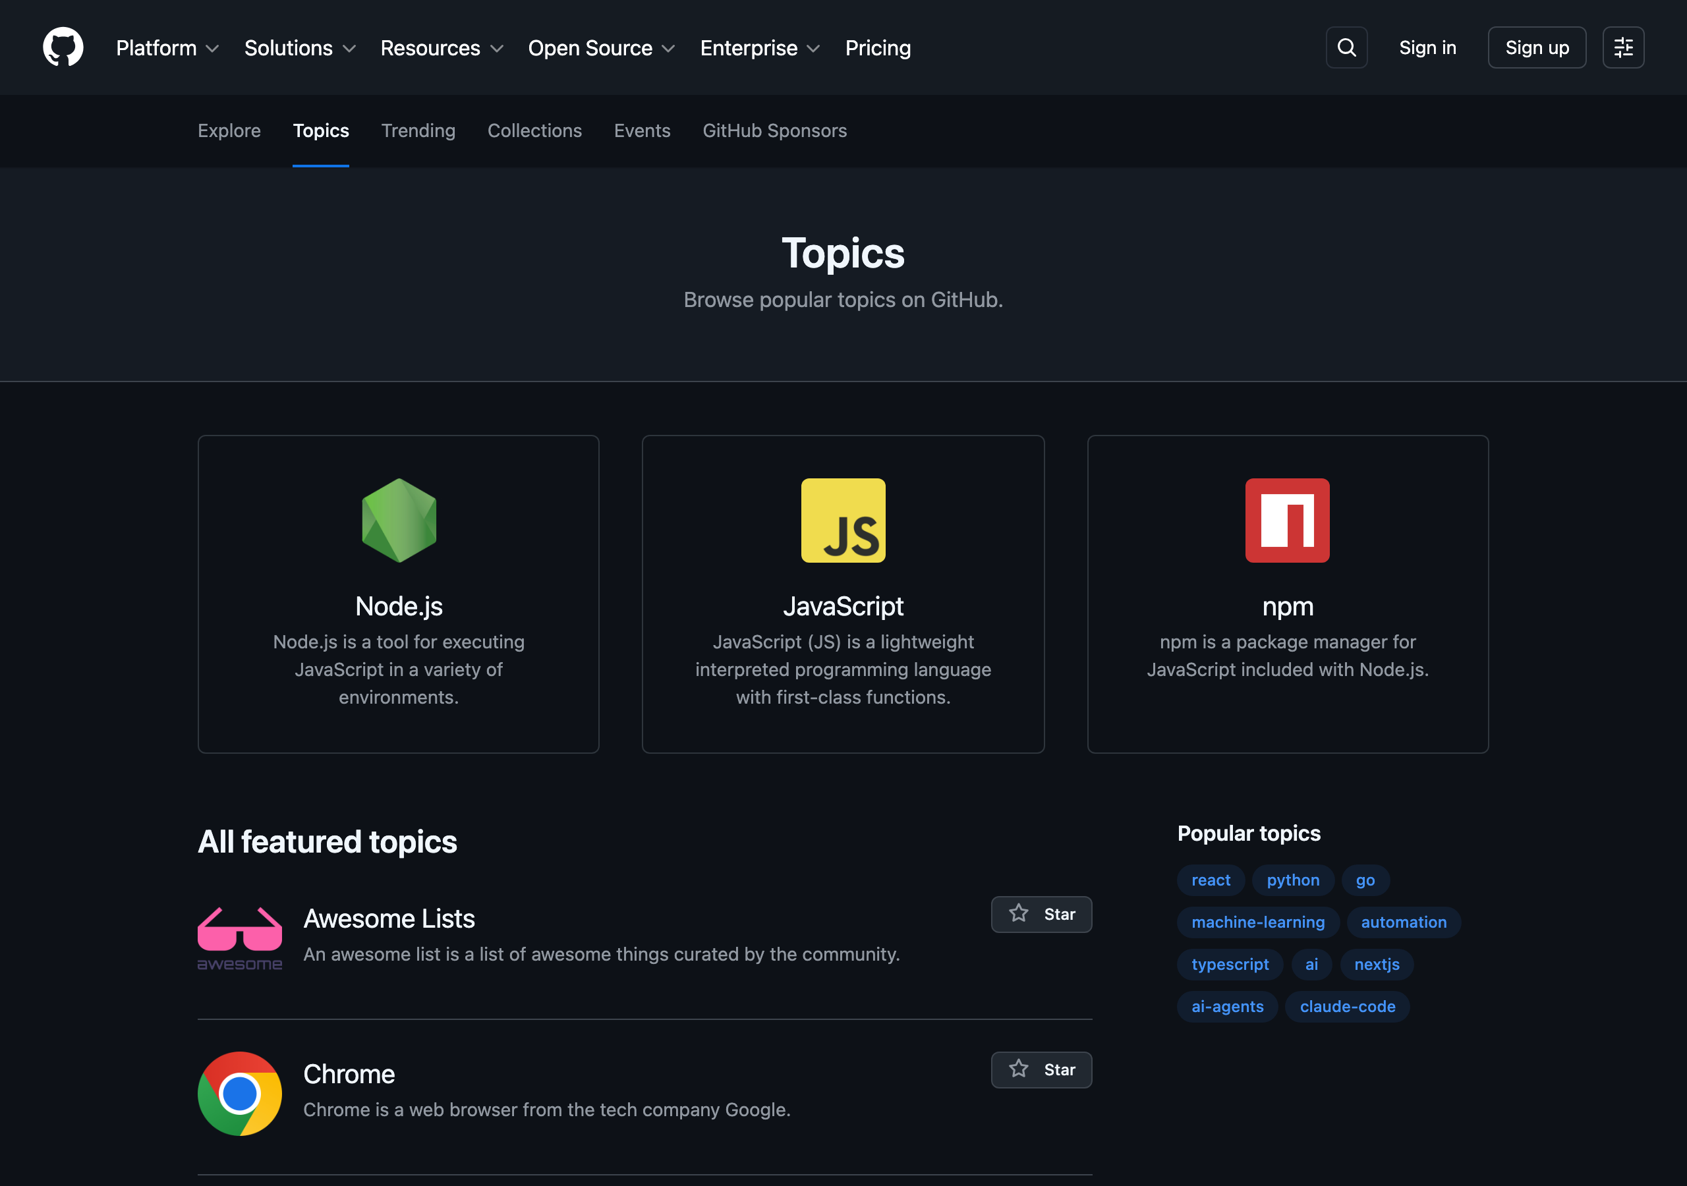This screenshot has height=1186, width=1687.
Task: Click the Chrome description text
Action: tap(547, 1110)
